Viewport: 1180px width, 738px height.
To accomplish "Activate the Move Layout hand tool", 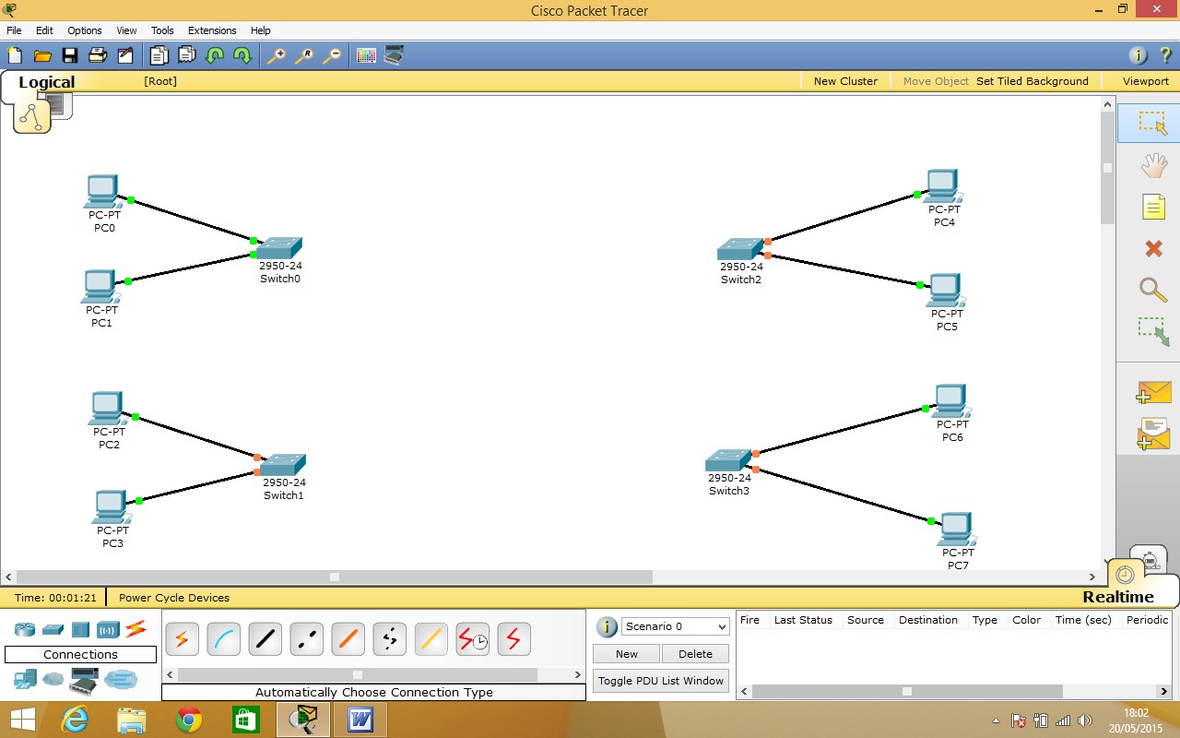I will pos(1153,166).
